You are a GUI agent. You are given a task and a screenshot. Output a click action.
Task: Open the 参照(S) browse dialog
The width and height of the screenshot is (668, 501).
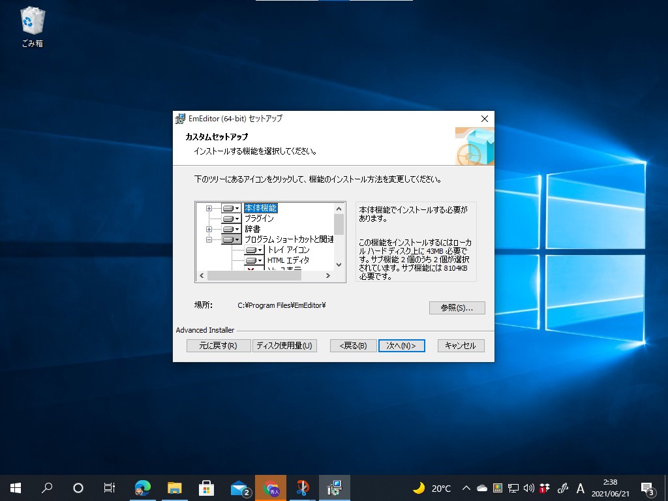click(x=457, y=307)
